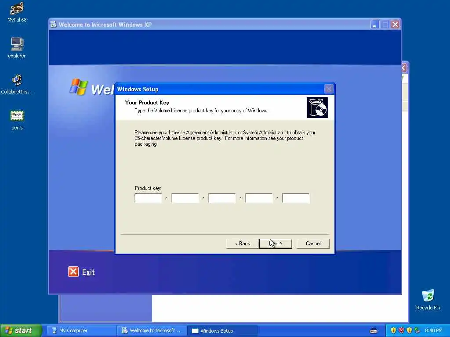The image size is (450, 337).
Task: Click the keyboard icon in taskbar
Action: [x=374, y=331]
